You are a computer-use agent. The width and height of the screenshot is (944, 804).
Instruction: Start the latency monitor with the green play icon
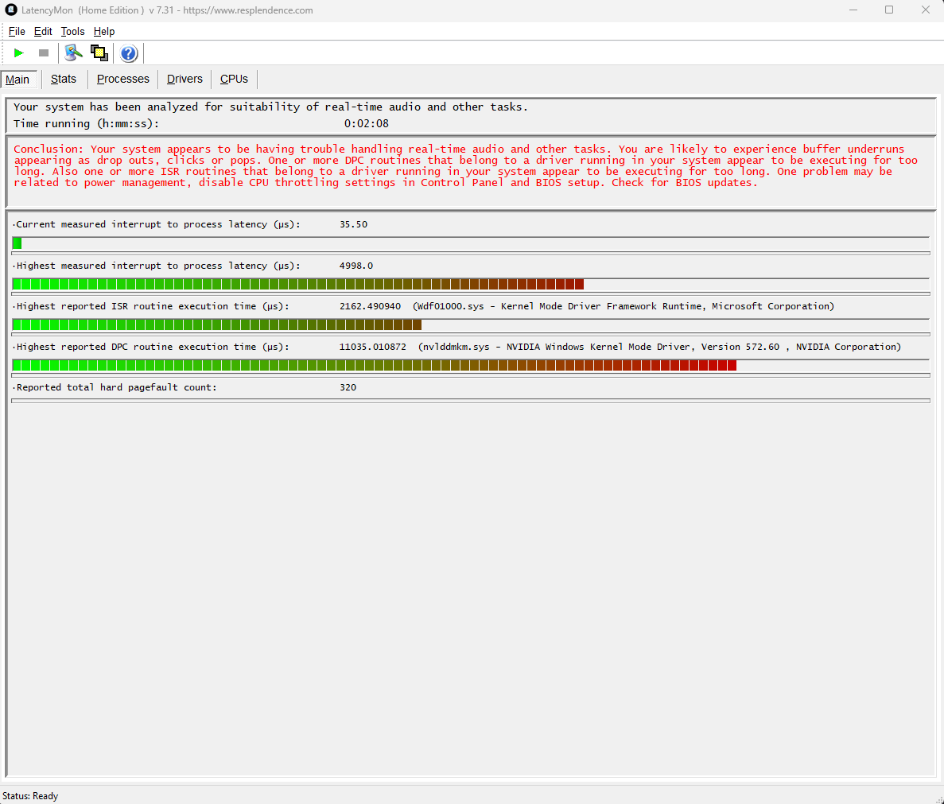(18, 53)
